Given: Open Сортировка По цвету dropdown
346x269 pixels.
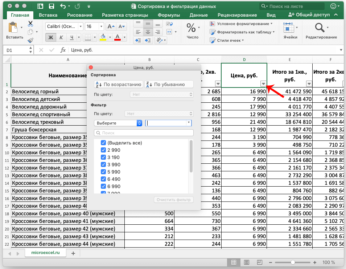Looking at the screenshot, I should [162, 94].
